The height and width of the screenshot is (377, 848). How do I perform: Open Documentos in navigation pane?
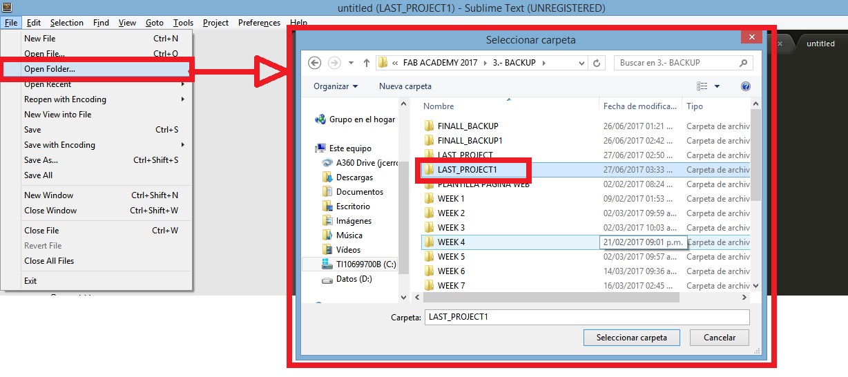coord(353,192)
